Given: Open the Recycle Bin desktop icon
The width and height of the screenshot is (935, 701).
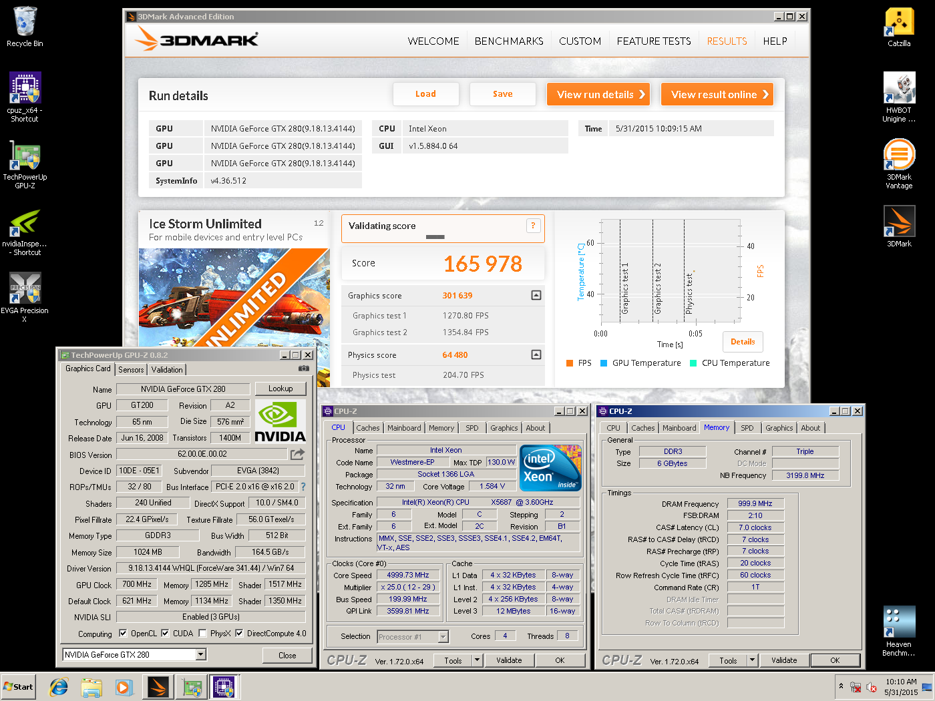Looking at the screenshot, I should click(25, 27).
